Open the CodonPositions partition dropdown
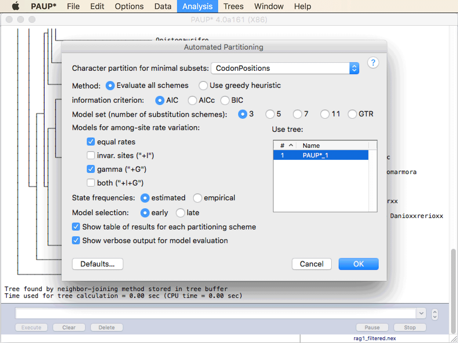 pos(285,68)
